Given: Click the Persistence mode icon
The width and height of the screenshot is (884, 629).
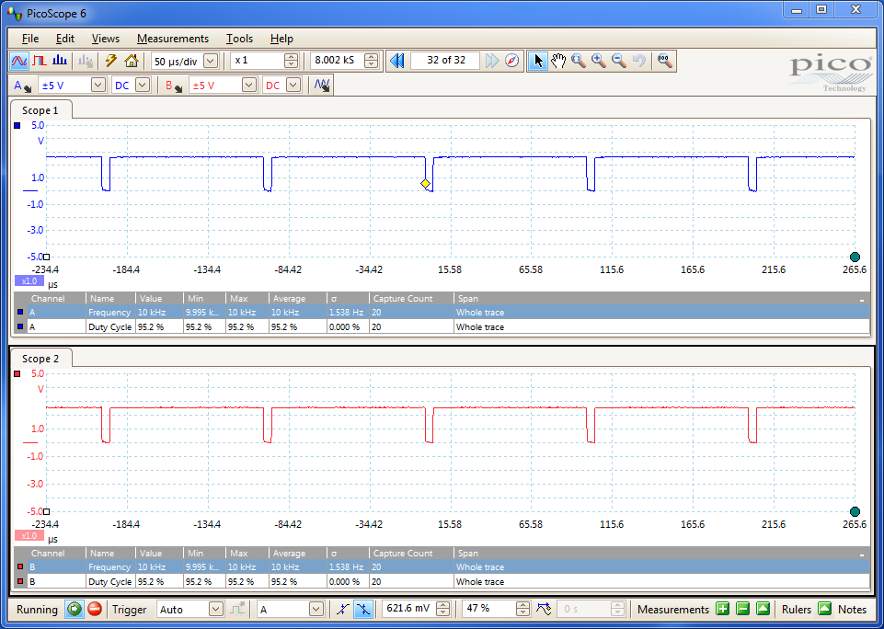Looking at the screenshot, I should pos(40,61).
